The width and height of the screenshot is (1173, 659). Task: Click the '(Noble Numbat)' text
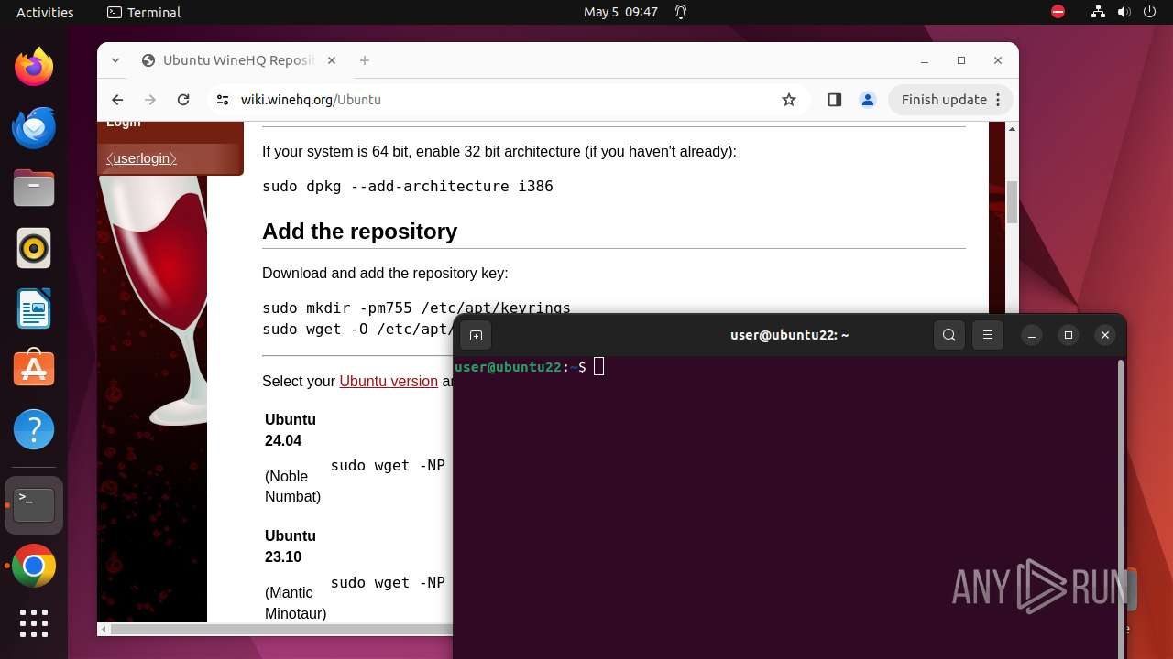pos(292,486)
